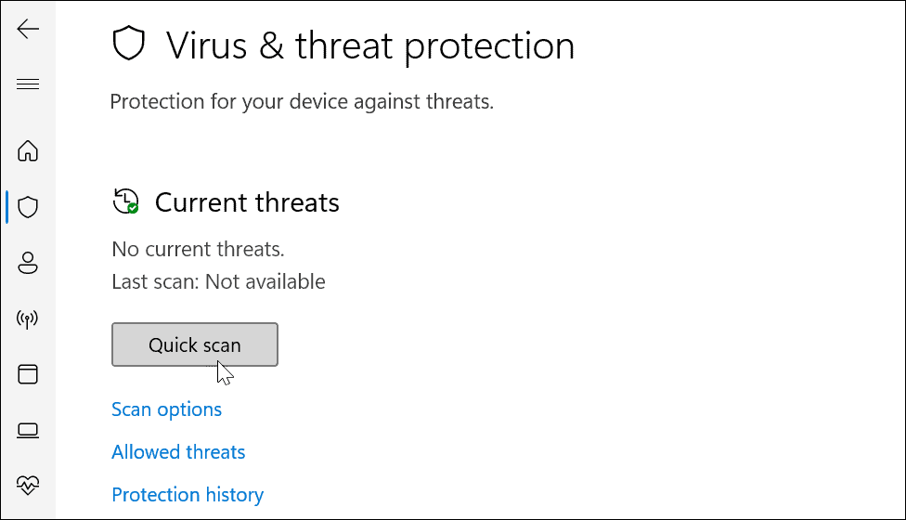The height and width of the screenshot is (520, 906).
Task: Open Firewall & network protection icon
Action: (28, 319)
